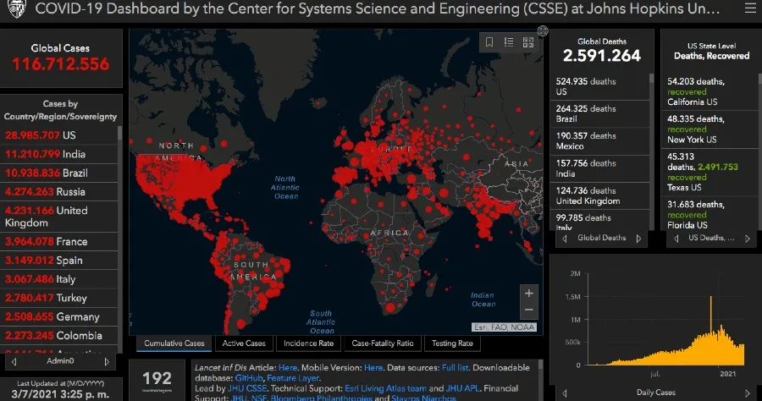The height and width of the screenshot is (401, 762).
Task: Go to previous page before Admin0
Action: 12,361
